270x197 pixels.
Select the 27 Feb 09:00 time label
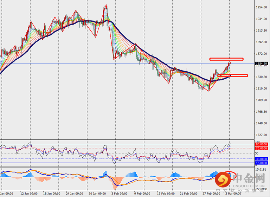coord(211,193)
